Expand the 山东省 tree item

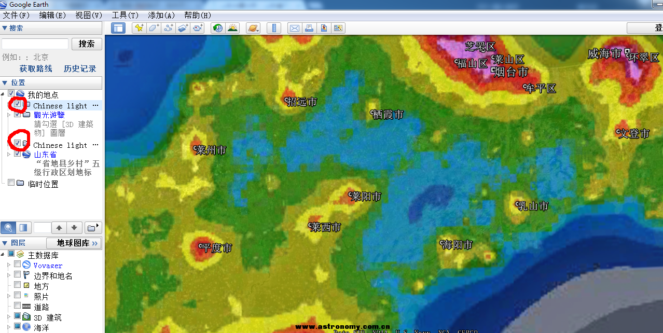tap(8, 154)
